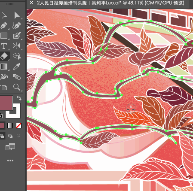Reset to default fill and stroke
This screenshot has width=193, height=191.
(x=1, y=115)
